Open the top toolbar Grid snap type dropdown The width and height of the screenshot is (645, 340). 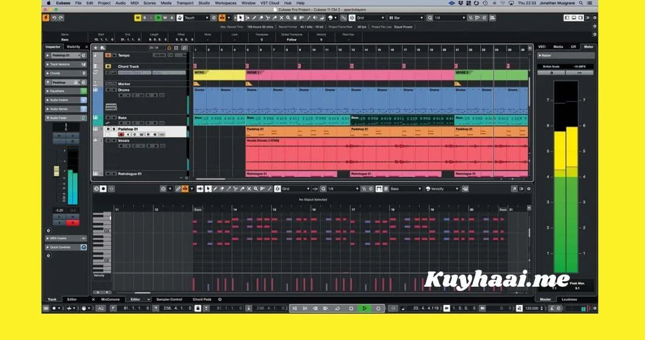pos(371,18)
